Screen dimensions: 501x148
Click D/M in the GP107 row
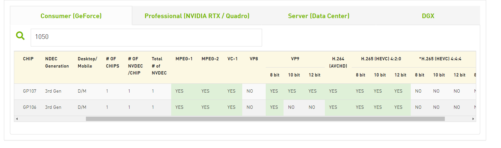[x=82, y=91]
